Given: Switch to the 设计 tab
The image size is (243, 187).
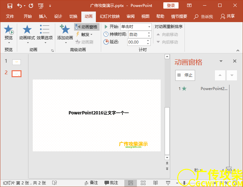Looking at the screenshot, I should point(58,16).
